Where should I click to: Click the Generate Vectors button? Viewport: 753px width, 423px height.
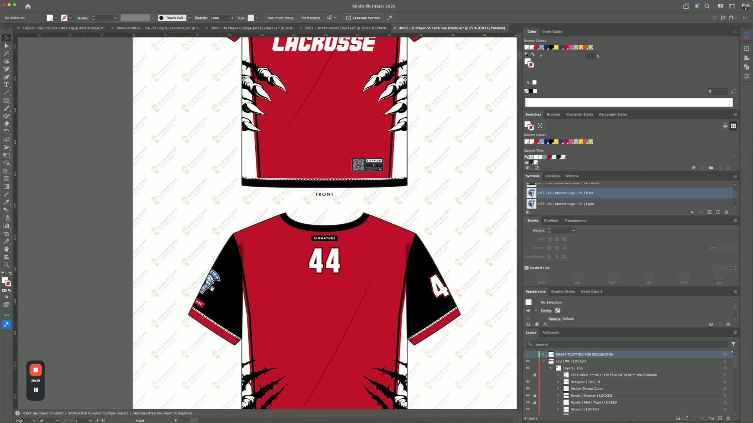362,18
